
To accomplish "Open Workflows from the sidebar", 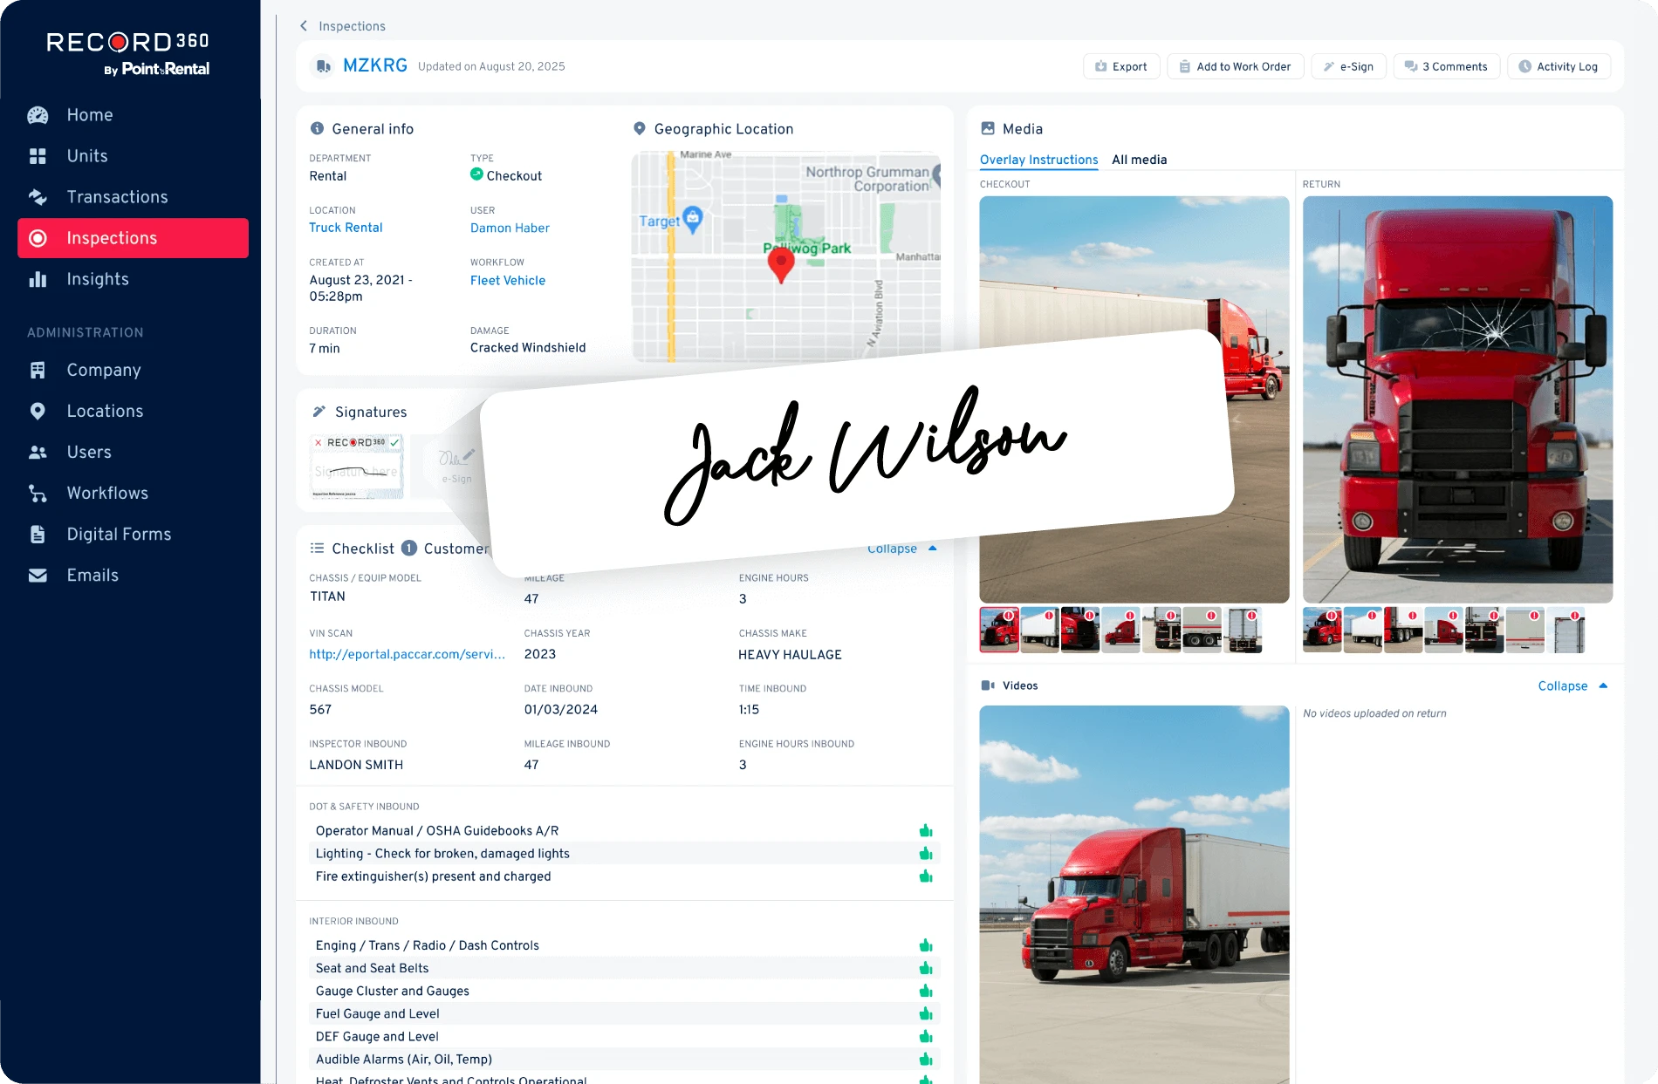I will [107, 493].
